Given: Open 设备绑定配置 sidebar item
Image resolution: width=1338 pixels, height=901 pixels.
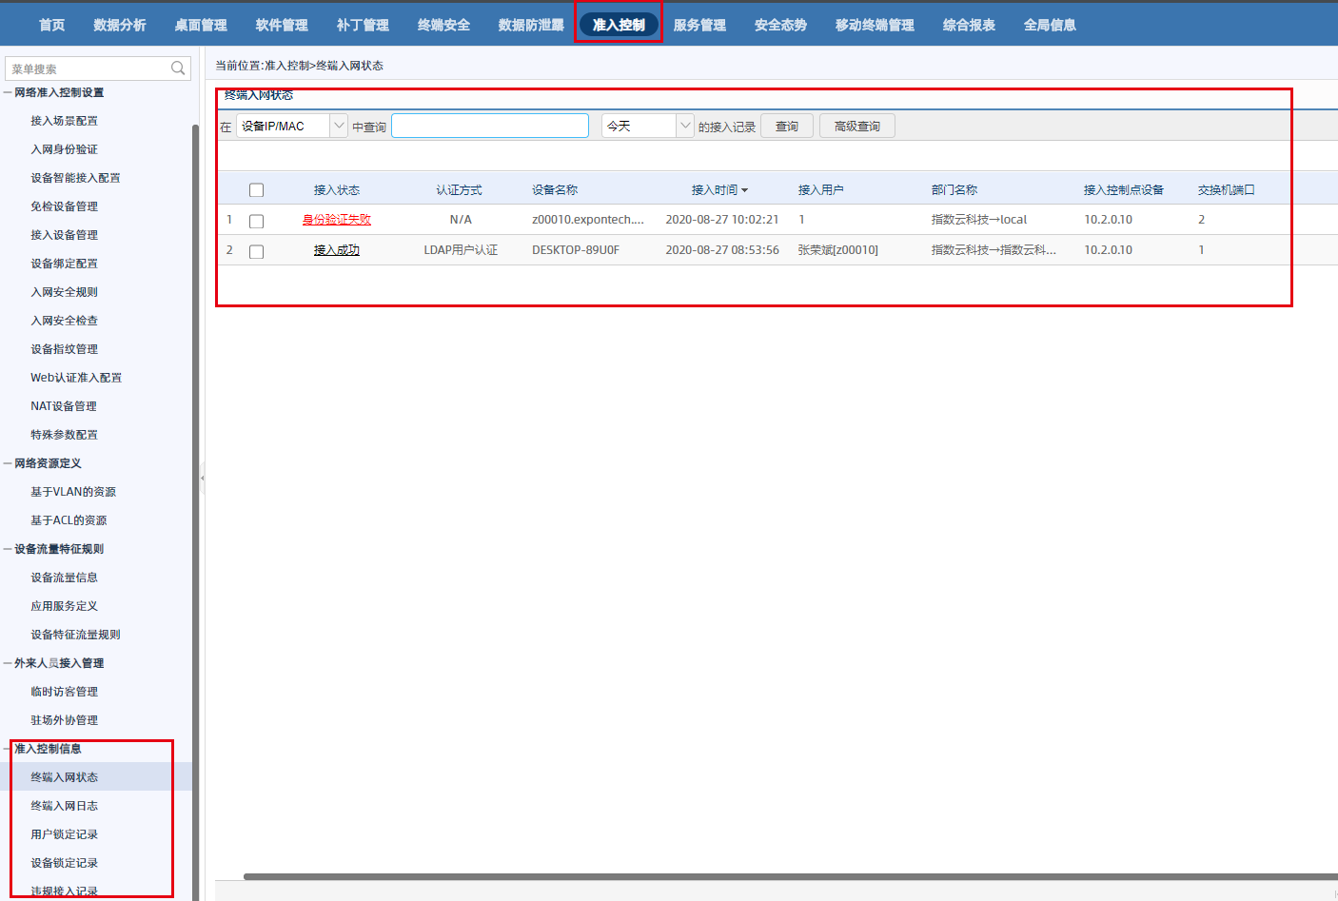Looking at the screenshot, I should click(64, 264).
